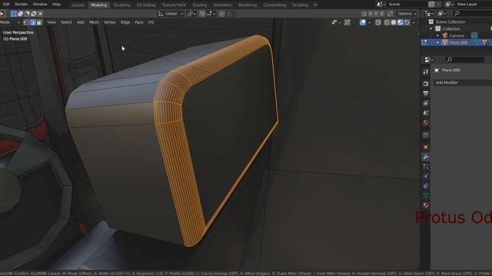
Task: Switch to material preview shading
Action: coord(400,22)
